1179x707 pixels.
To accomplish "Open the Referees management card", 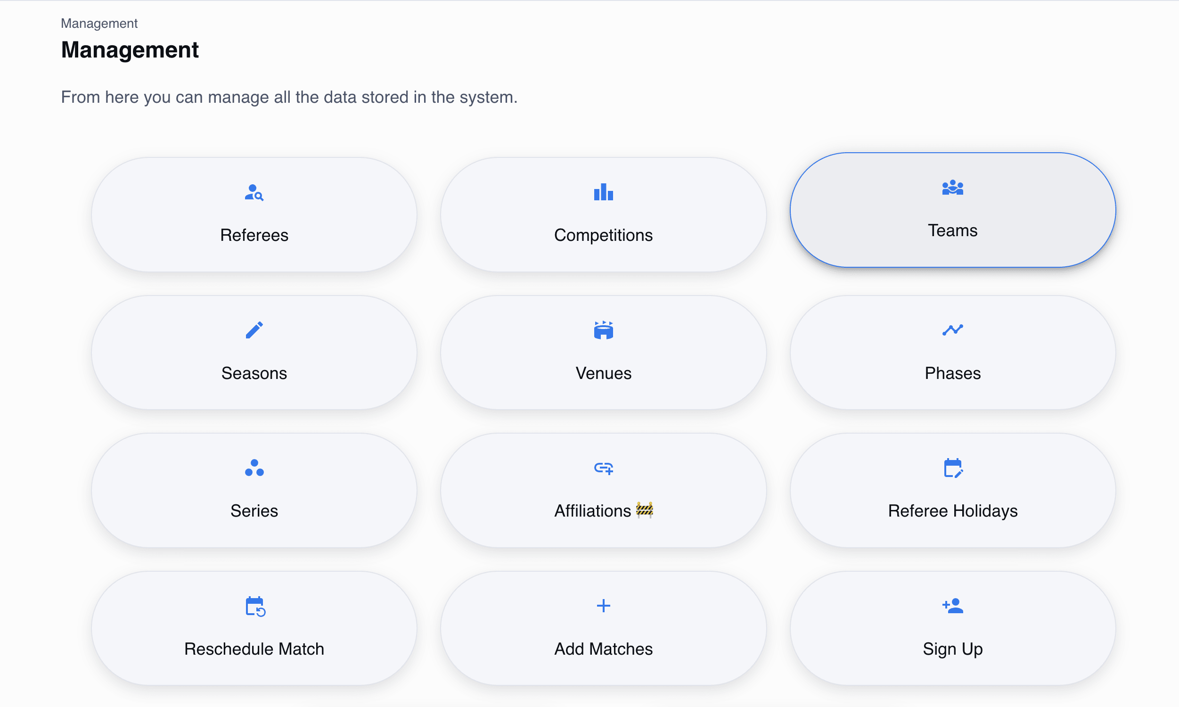I will 254,215.
